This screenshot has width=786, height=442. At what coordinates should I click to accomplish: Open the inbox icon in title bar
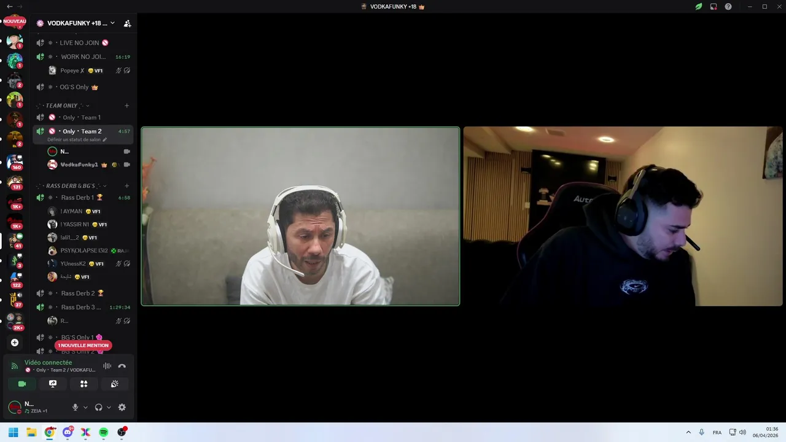tap(714, 6)
